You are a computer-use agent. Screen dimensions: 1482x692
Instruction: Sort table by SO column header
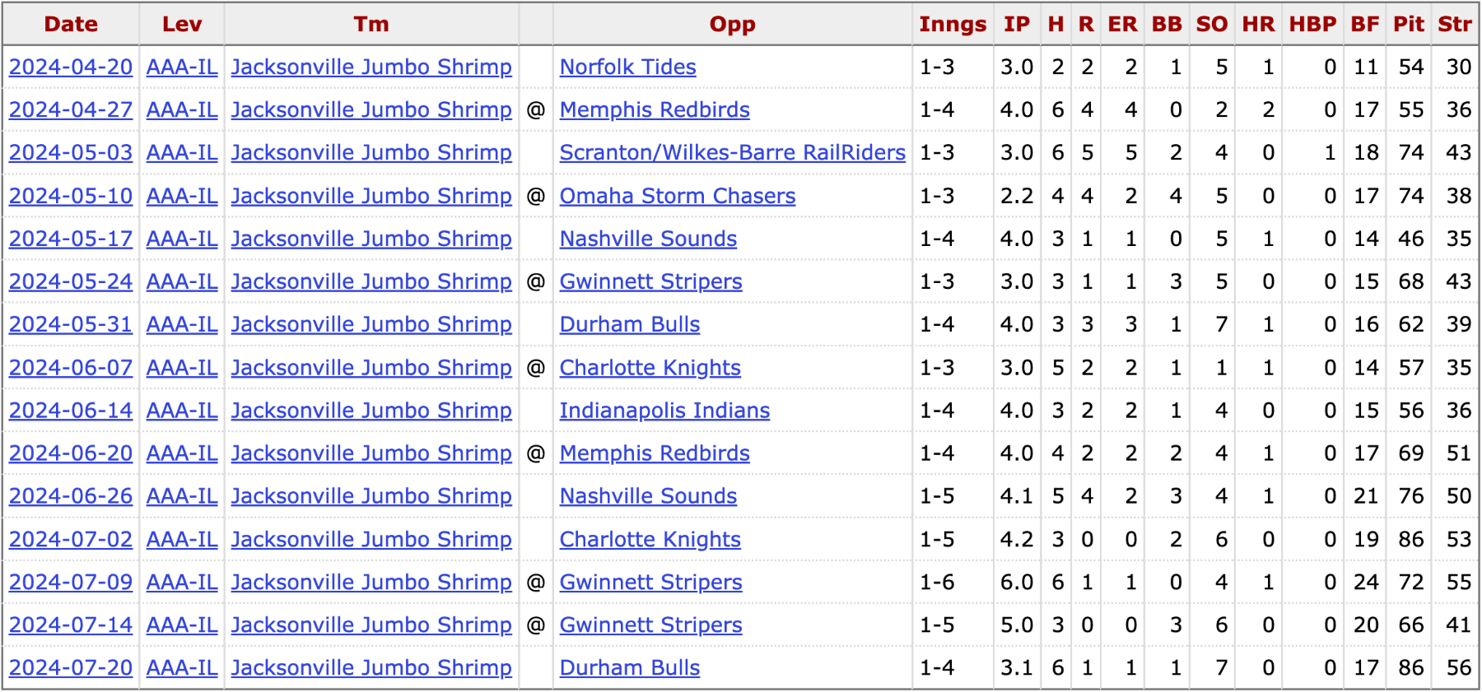1211,24
